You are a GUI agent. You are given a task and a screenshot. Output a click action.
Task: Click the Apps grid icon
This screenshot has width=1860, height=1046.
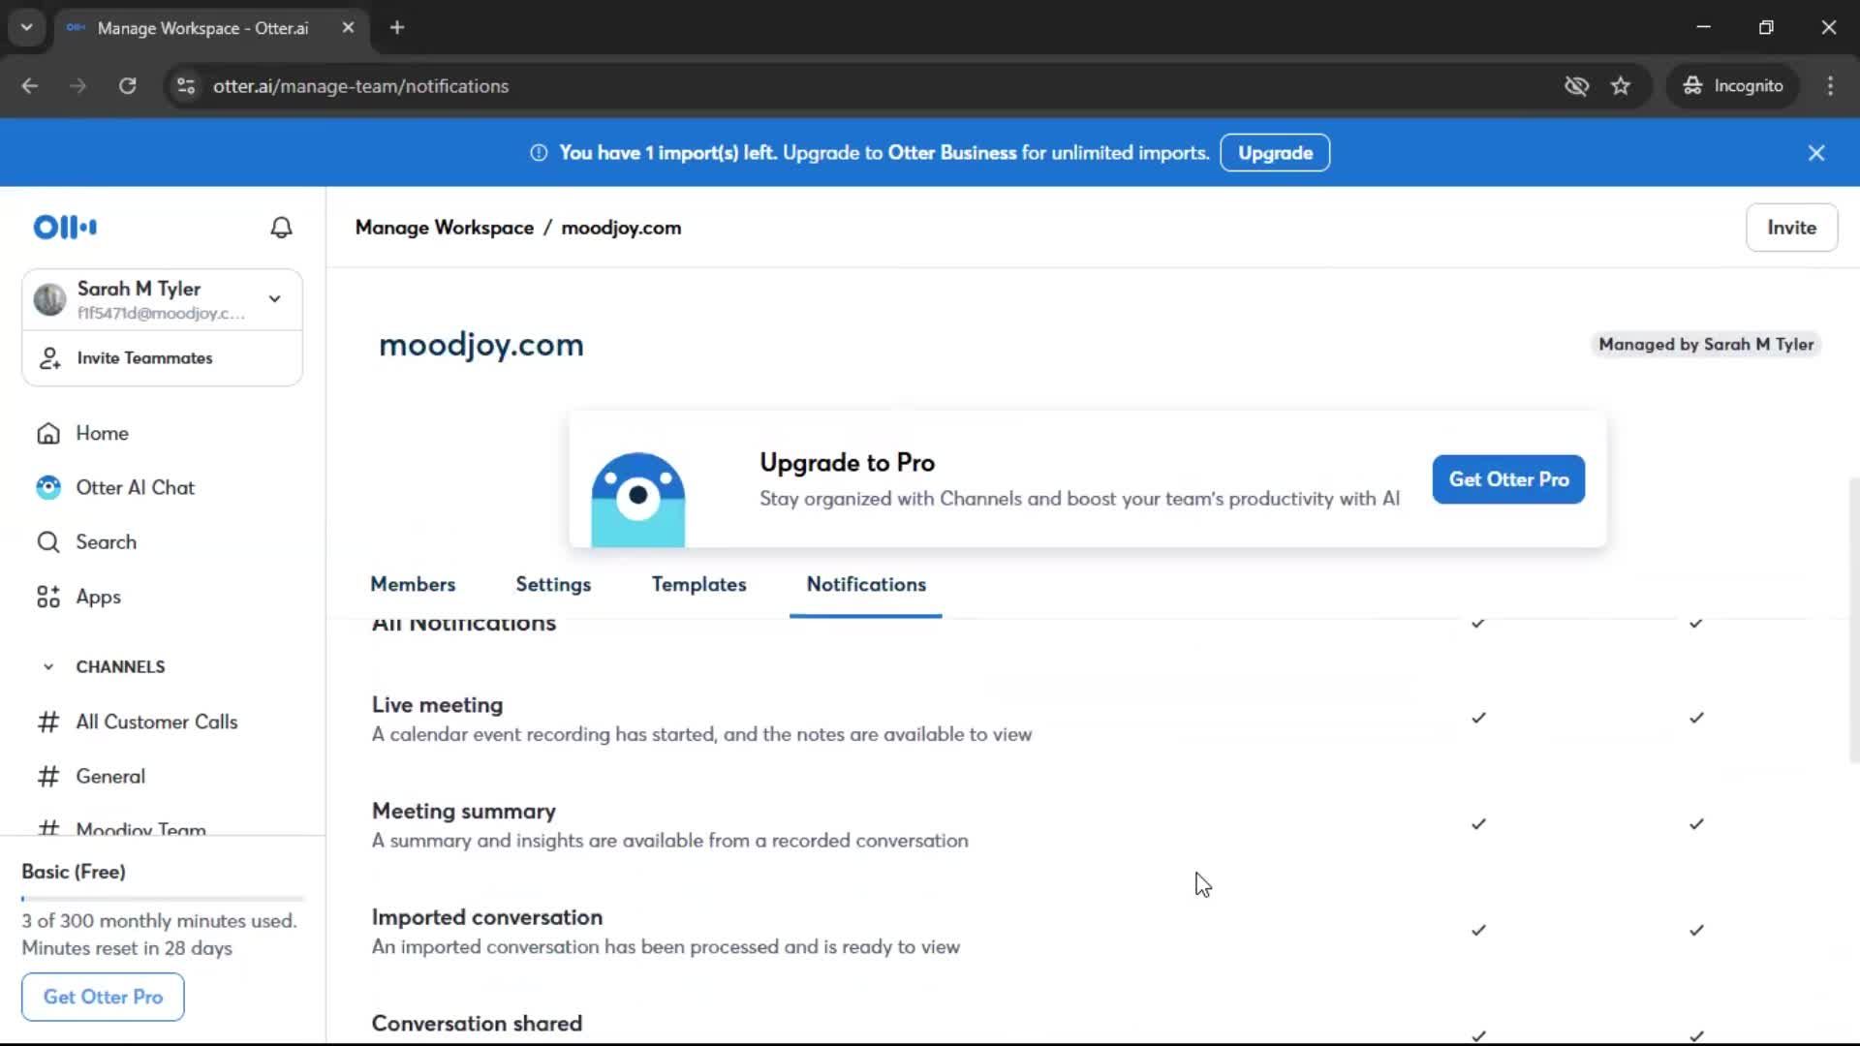point(48,597)
